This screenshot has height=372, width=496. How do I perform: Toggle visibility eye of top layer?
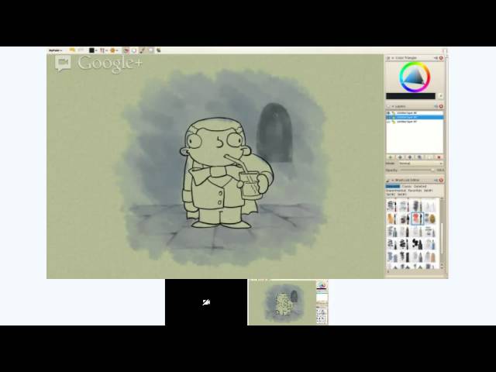(x=389, y=113)
